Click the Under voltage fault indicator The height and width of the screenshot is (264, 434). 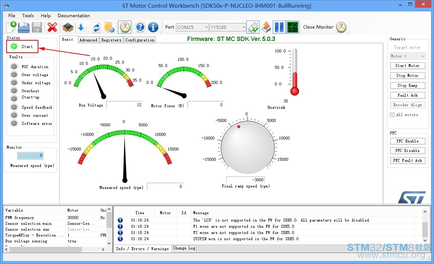tap(14, 83)
